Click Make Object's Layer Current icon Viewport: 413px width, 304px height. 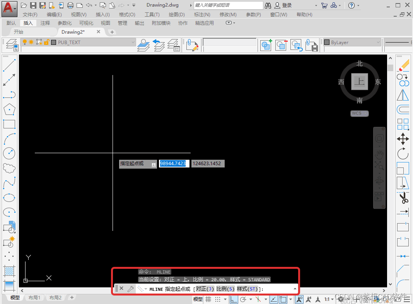(x=144, y=45)
